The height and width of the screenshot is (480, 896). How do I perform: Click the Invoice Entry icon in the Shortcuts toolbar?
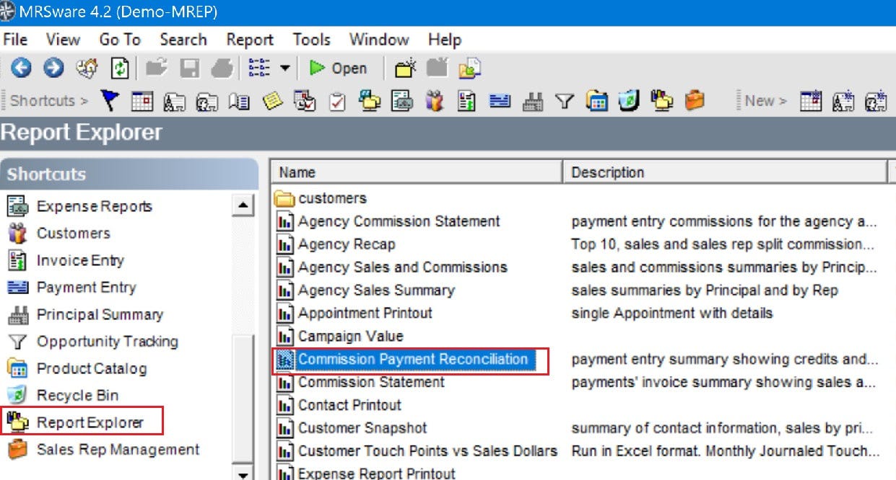tap(466, 102)
